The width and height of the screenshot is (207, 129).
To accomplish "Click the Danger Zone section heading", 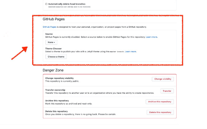I will point(53,70).
